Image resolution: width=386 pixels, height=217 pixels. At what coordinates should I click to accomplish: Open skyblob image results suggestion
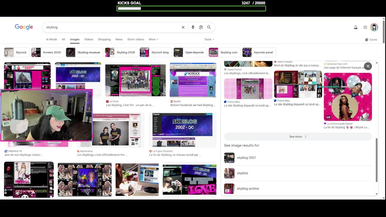coord(298,173)
